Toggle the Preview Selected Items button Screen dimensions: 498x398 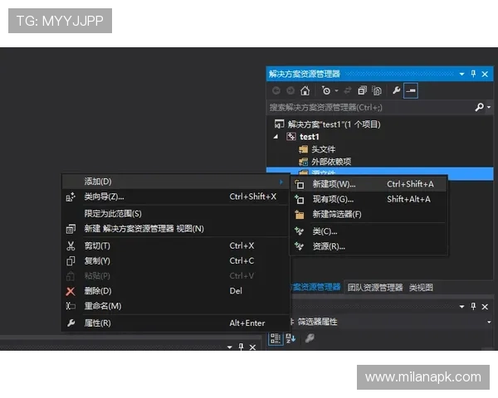coord(411,90)
